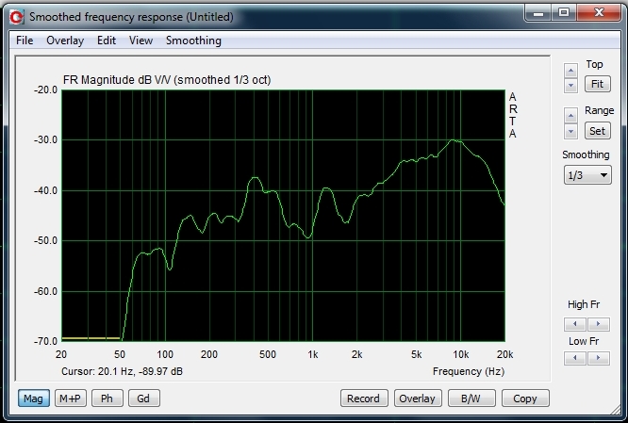Click the B/W color toggle button

471,399
